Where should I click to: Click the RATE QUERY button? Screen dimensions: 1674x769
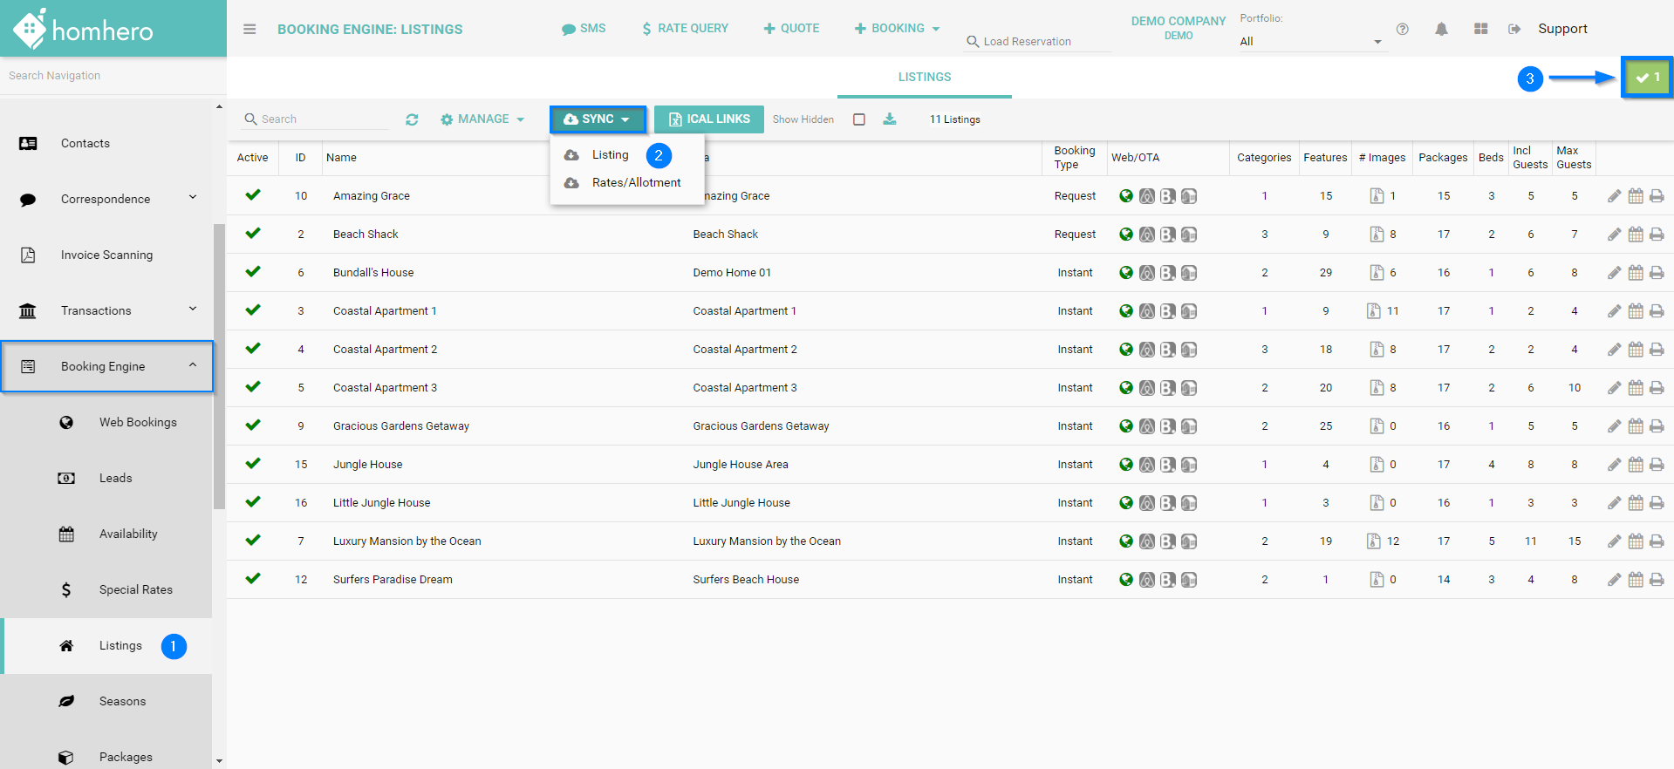click(685, 29)
